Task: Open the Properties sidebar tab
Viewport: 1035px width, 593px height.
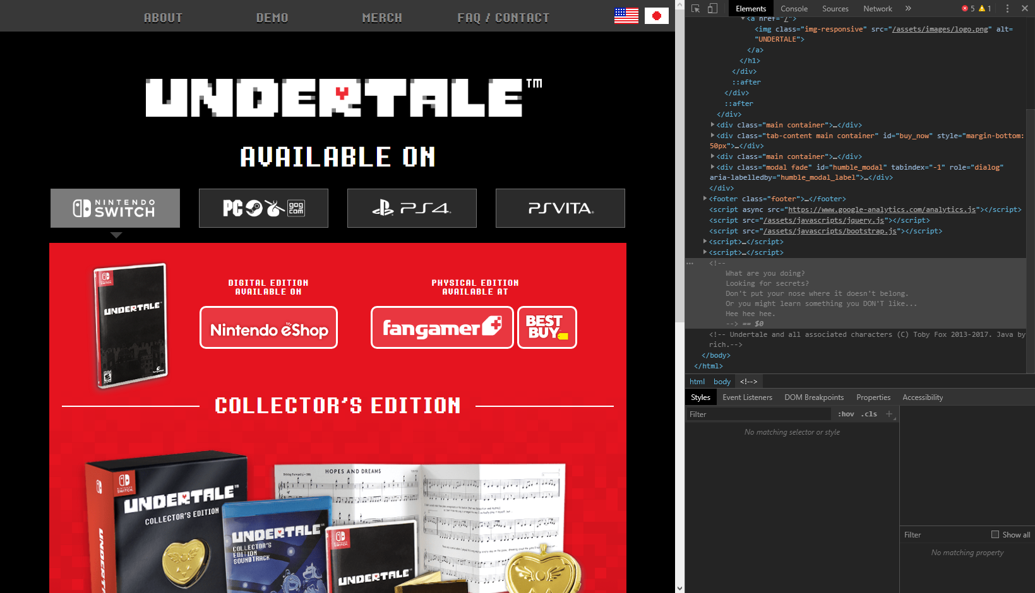Action: pyautogui.click(x=873, y=397)
